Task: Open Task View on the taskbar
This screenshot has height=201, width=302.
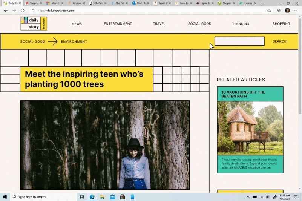Action: click(82, 197)
